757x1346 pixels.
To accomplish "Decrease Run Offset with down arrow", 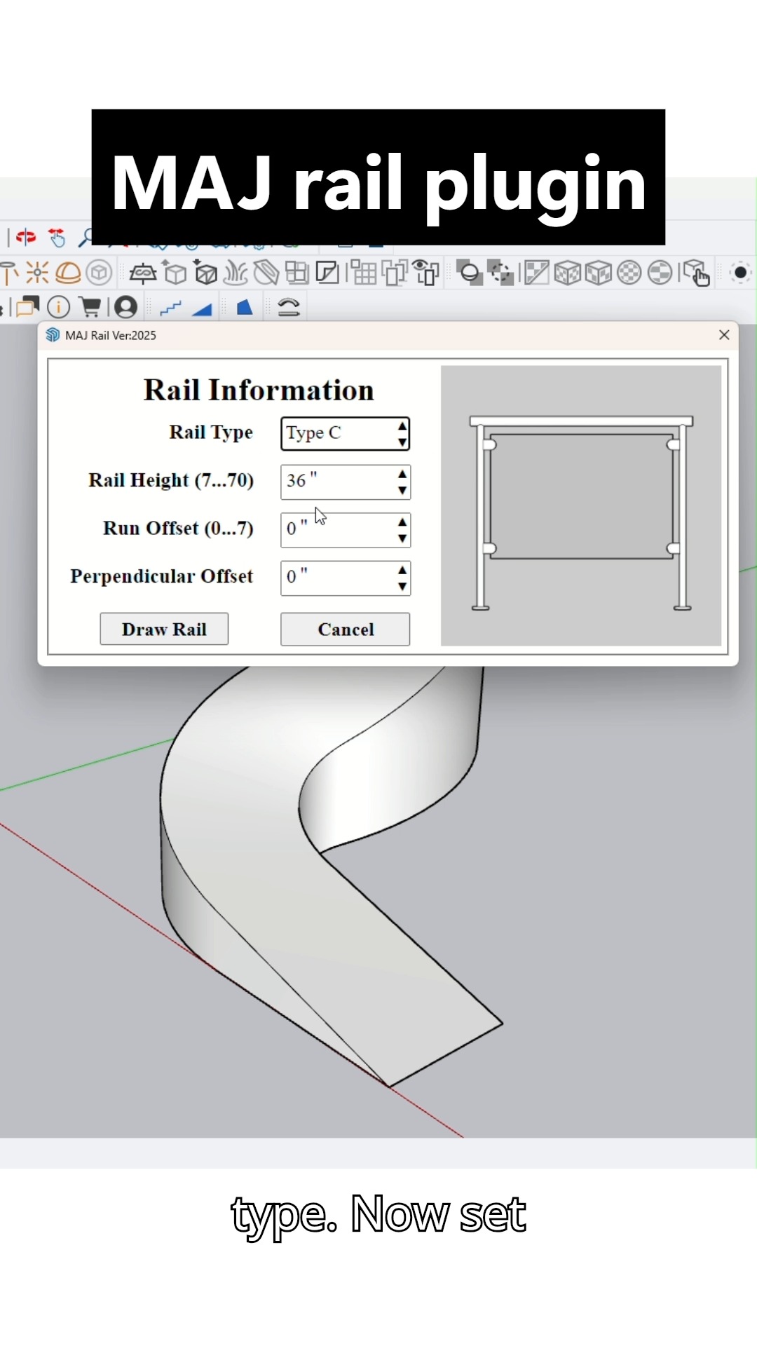I will tap(402, 539).
